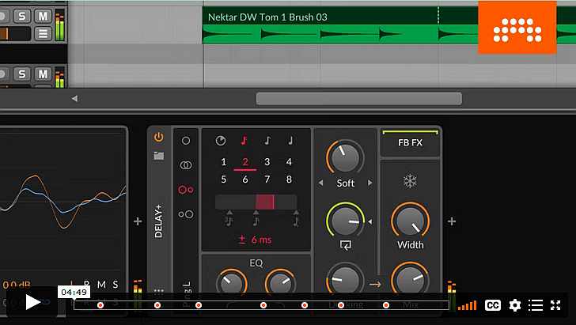The width and height of the screenshot is (576, 325).
Task: Click the arranger horizontal scrollbar thumb
Action: click(359, 99)
